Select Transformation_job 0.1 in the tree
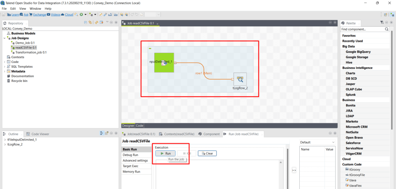Image resolution: width=396 pixels, height=189 pixels. click(x=31, y=52)
